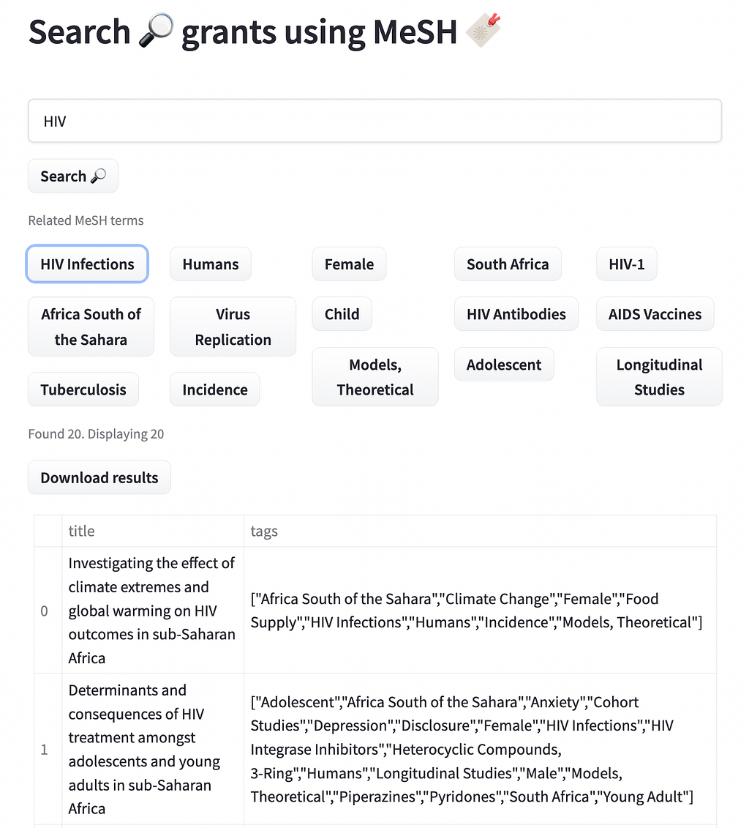Click the HIV search input field

(374, 121)
